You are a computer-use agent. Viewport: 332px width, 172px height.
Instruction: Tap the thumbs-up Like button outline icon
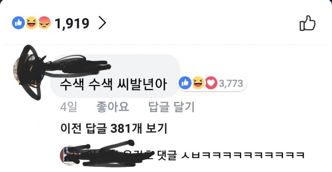pyautogui.click(x=307, y=23)
